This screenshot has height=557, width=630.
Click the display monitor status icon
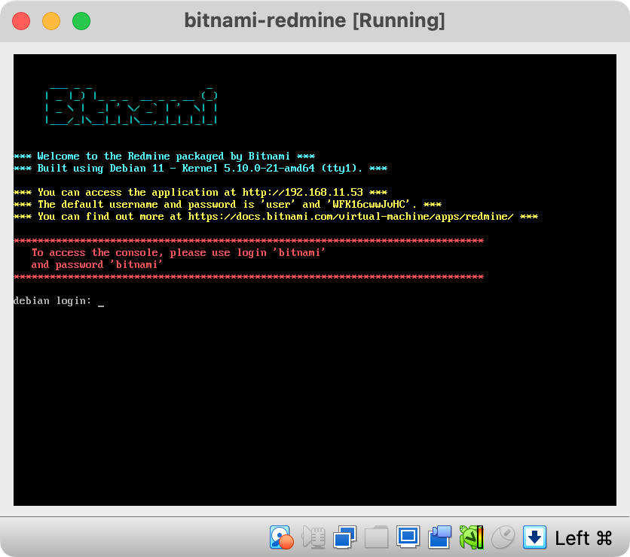(408, 537)
